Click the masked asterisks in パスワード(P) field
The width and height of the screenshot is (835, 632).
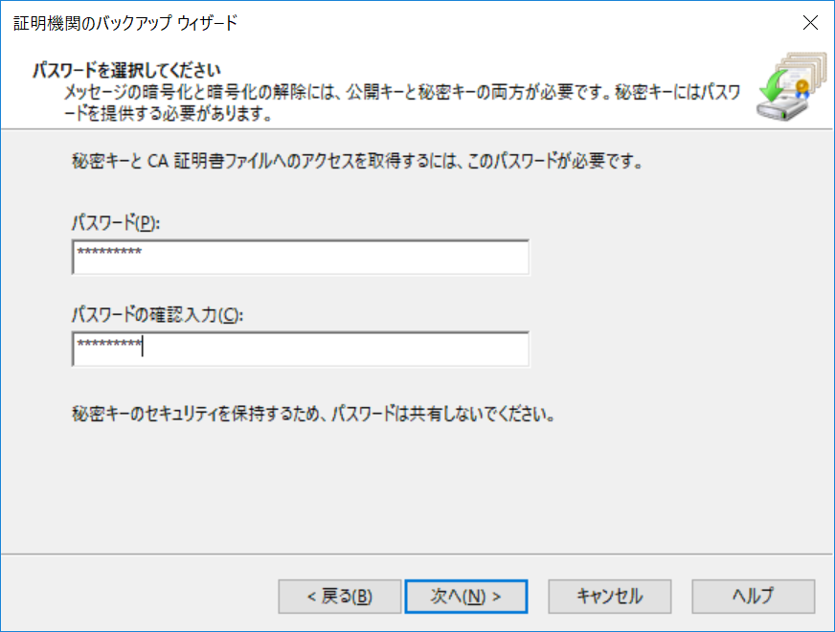109,252
